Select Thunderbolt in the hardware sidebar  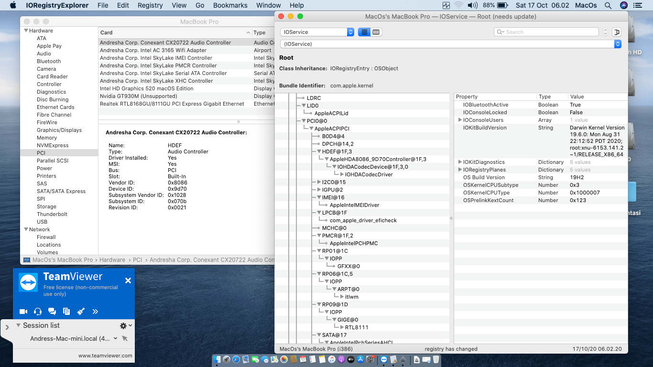pyautogui.click(x=52, y=214)
